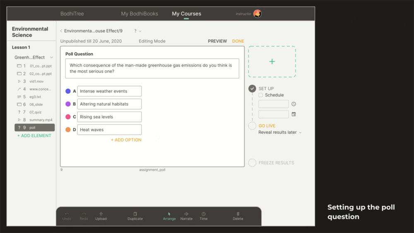Click the instructor profile avatar
This screenshot has width=414, height=233.
point(257,14)
